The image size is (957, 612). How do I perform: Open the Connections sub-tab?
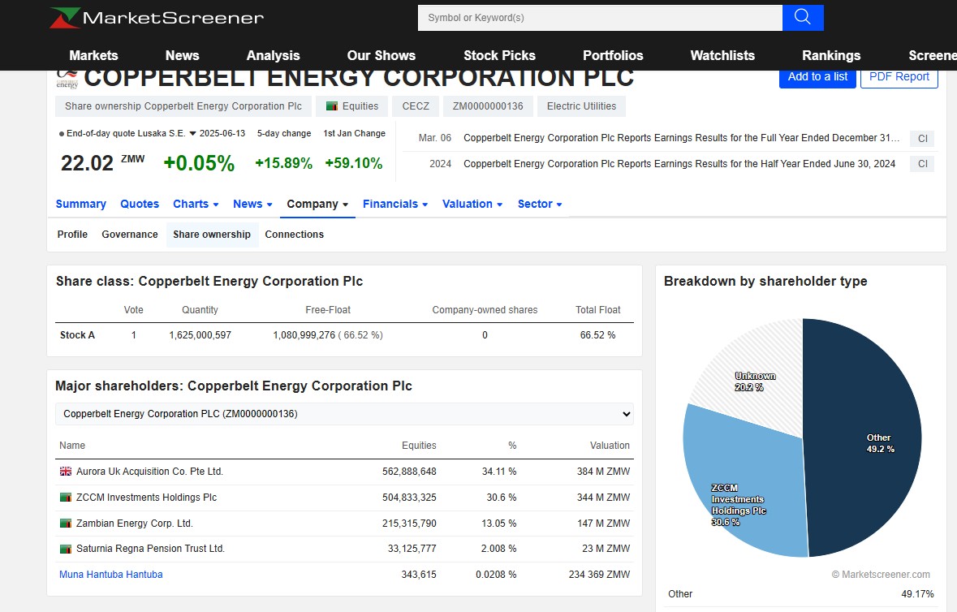click(294, 235)
